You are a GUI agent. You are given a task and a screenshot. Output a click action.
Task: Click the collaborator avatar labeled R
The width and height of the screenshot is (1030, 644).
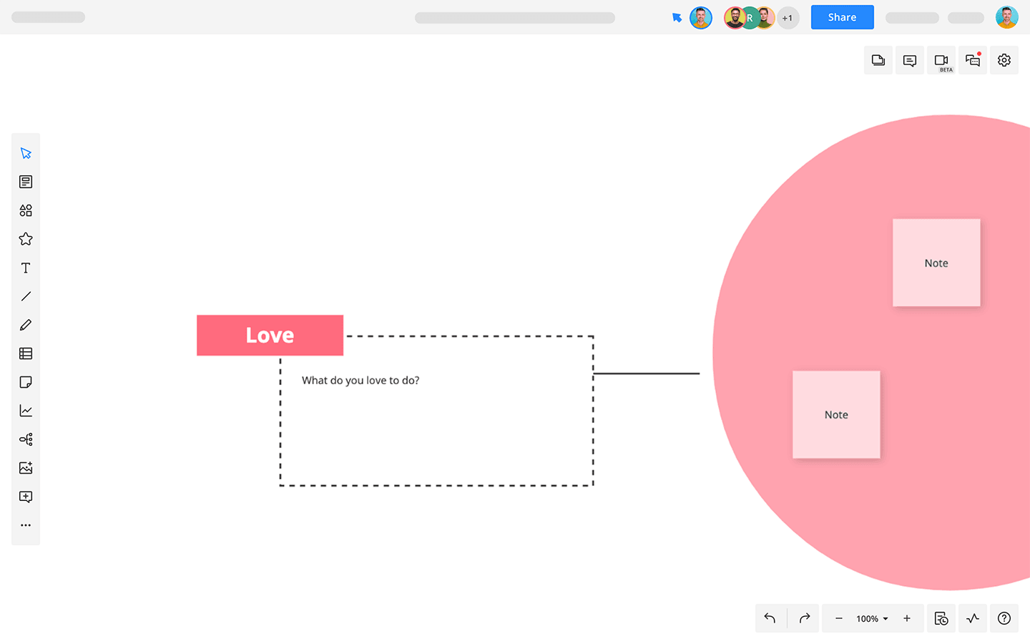(x=750, y=18)
